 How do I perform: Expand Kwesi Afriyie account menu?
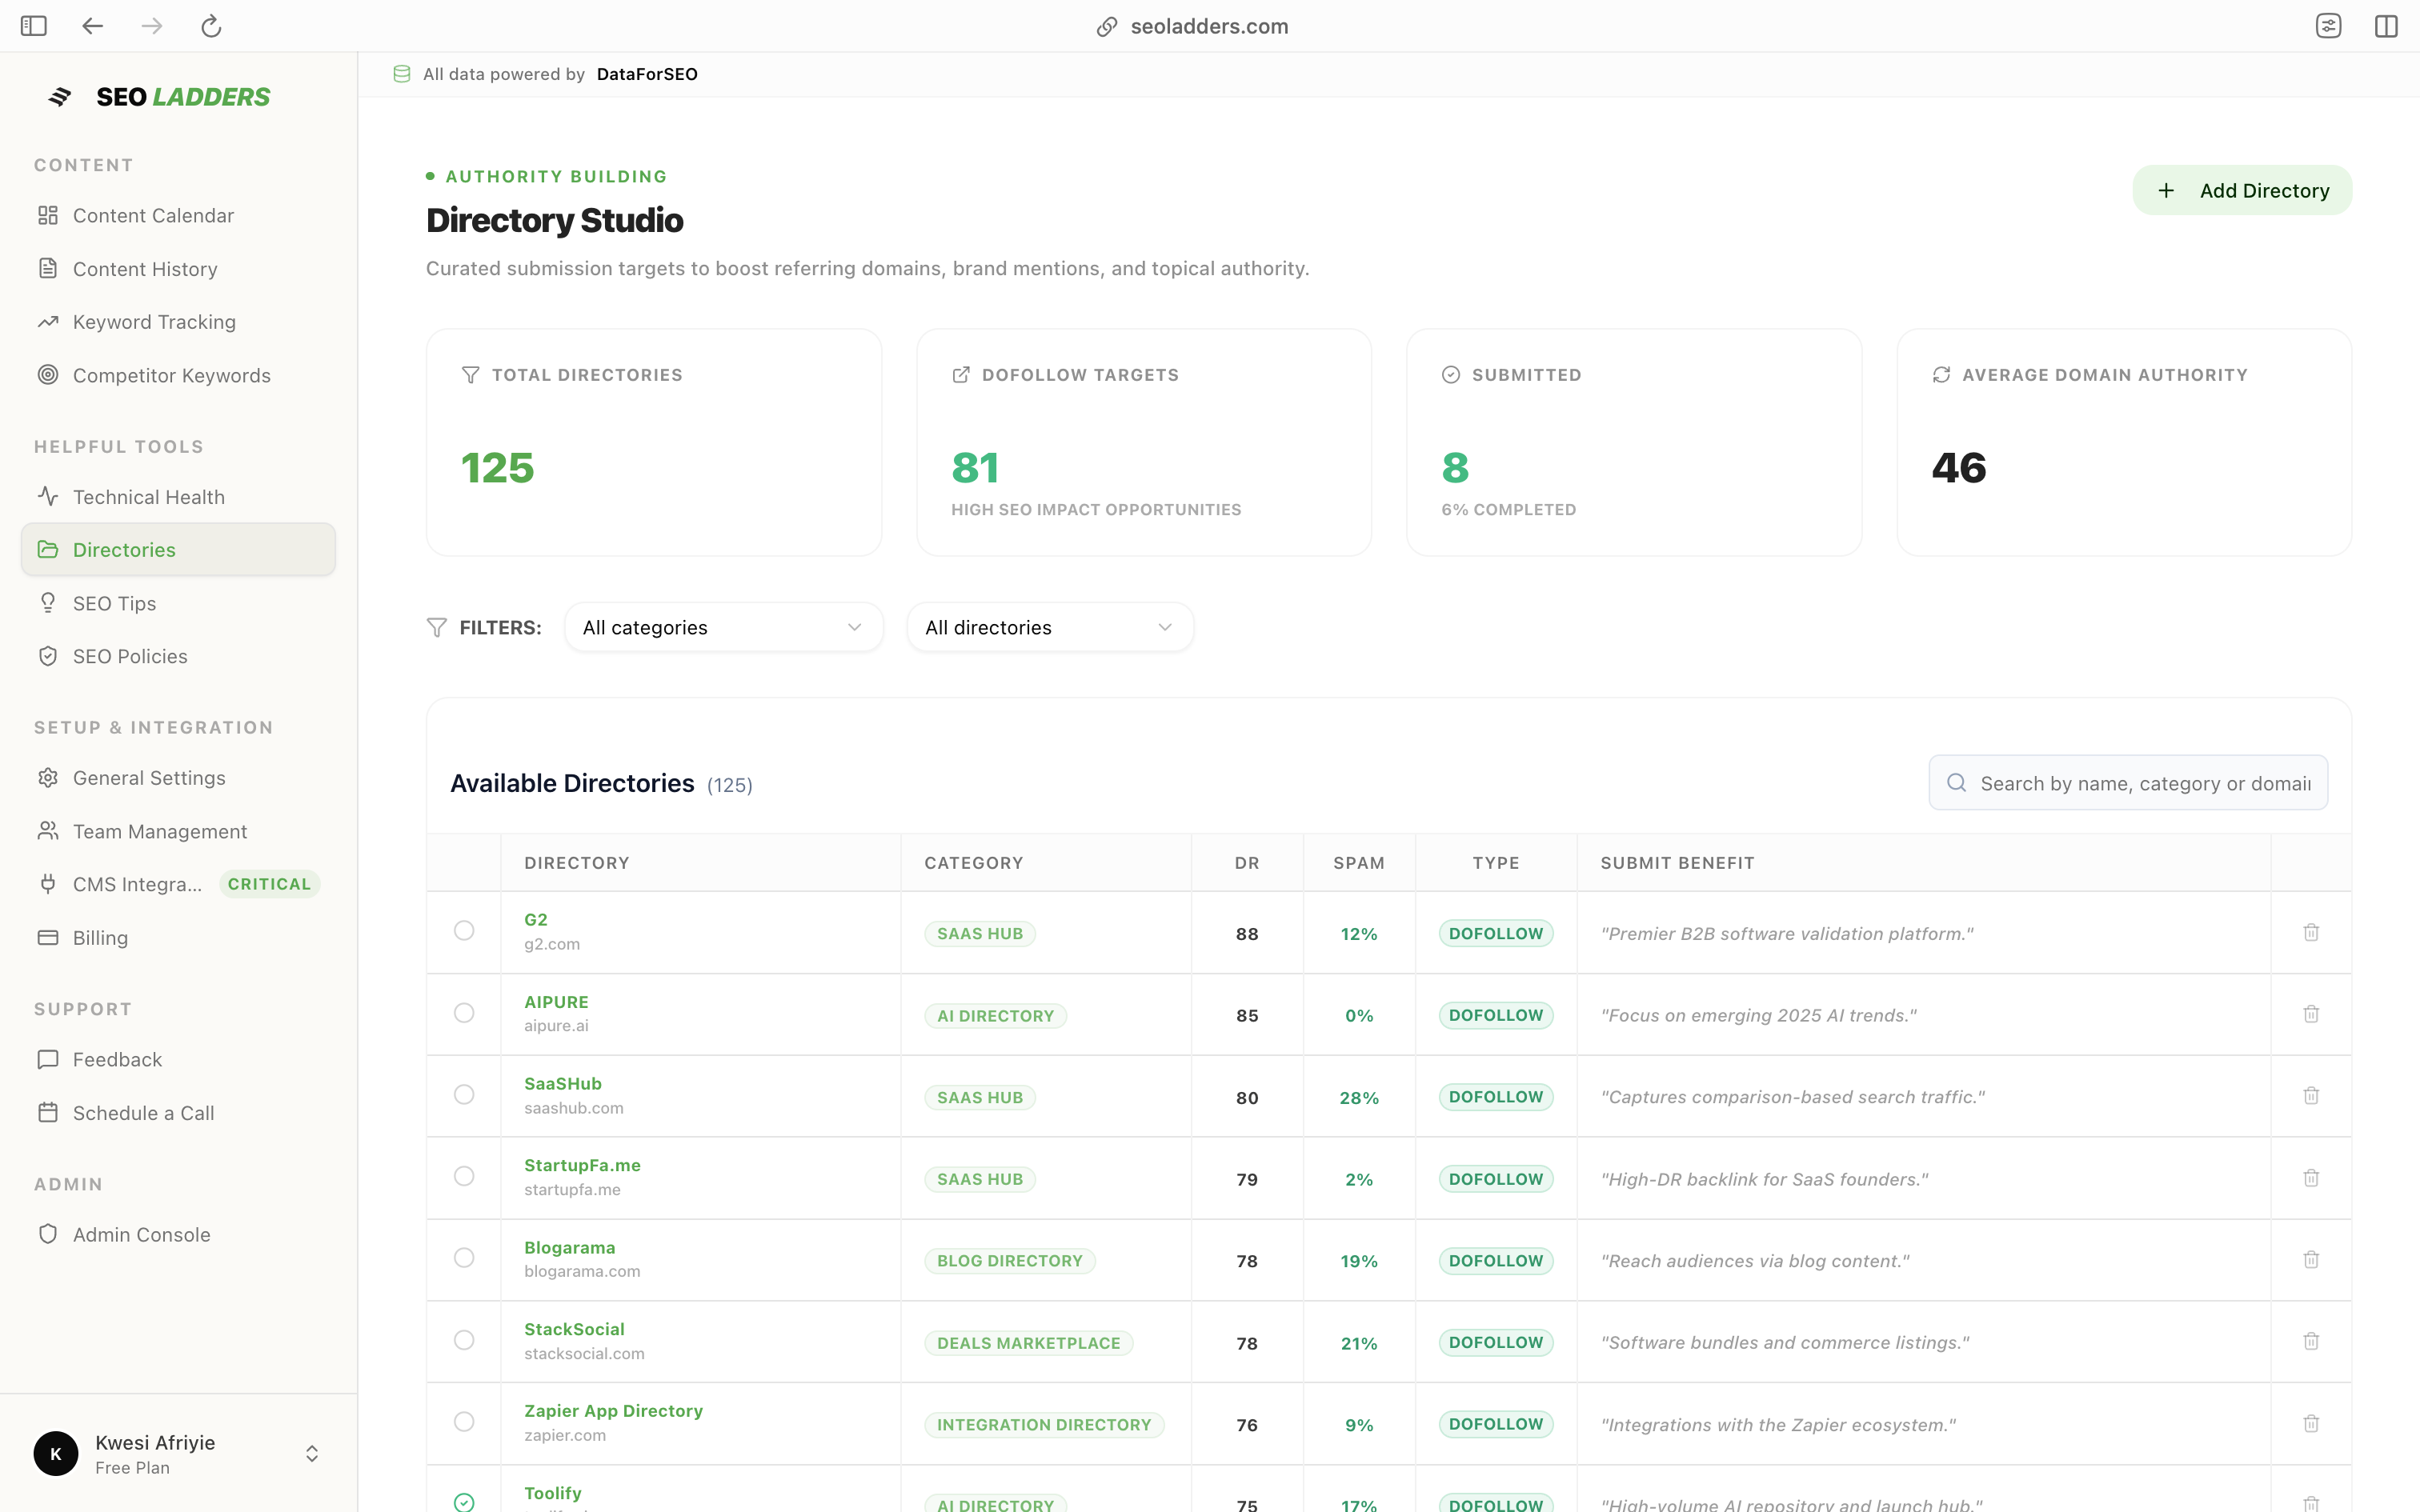coord(312,1454)
